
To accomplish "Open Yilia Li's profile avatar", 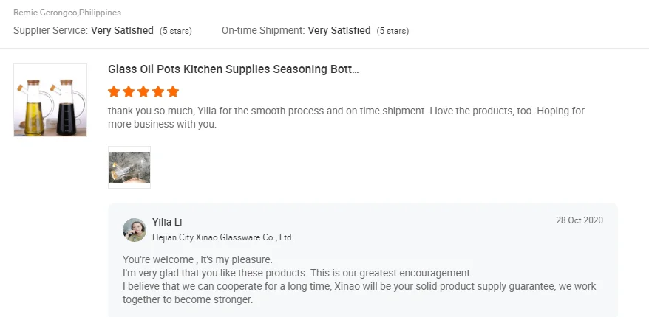I will tap(135, 229).
